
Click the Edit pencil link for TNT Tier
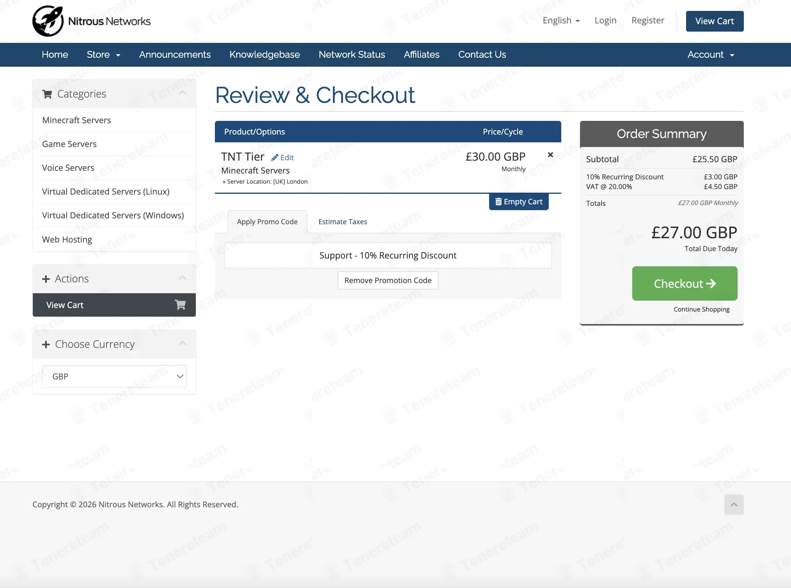[282, 158]
